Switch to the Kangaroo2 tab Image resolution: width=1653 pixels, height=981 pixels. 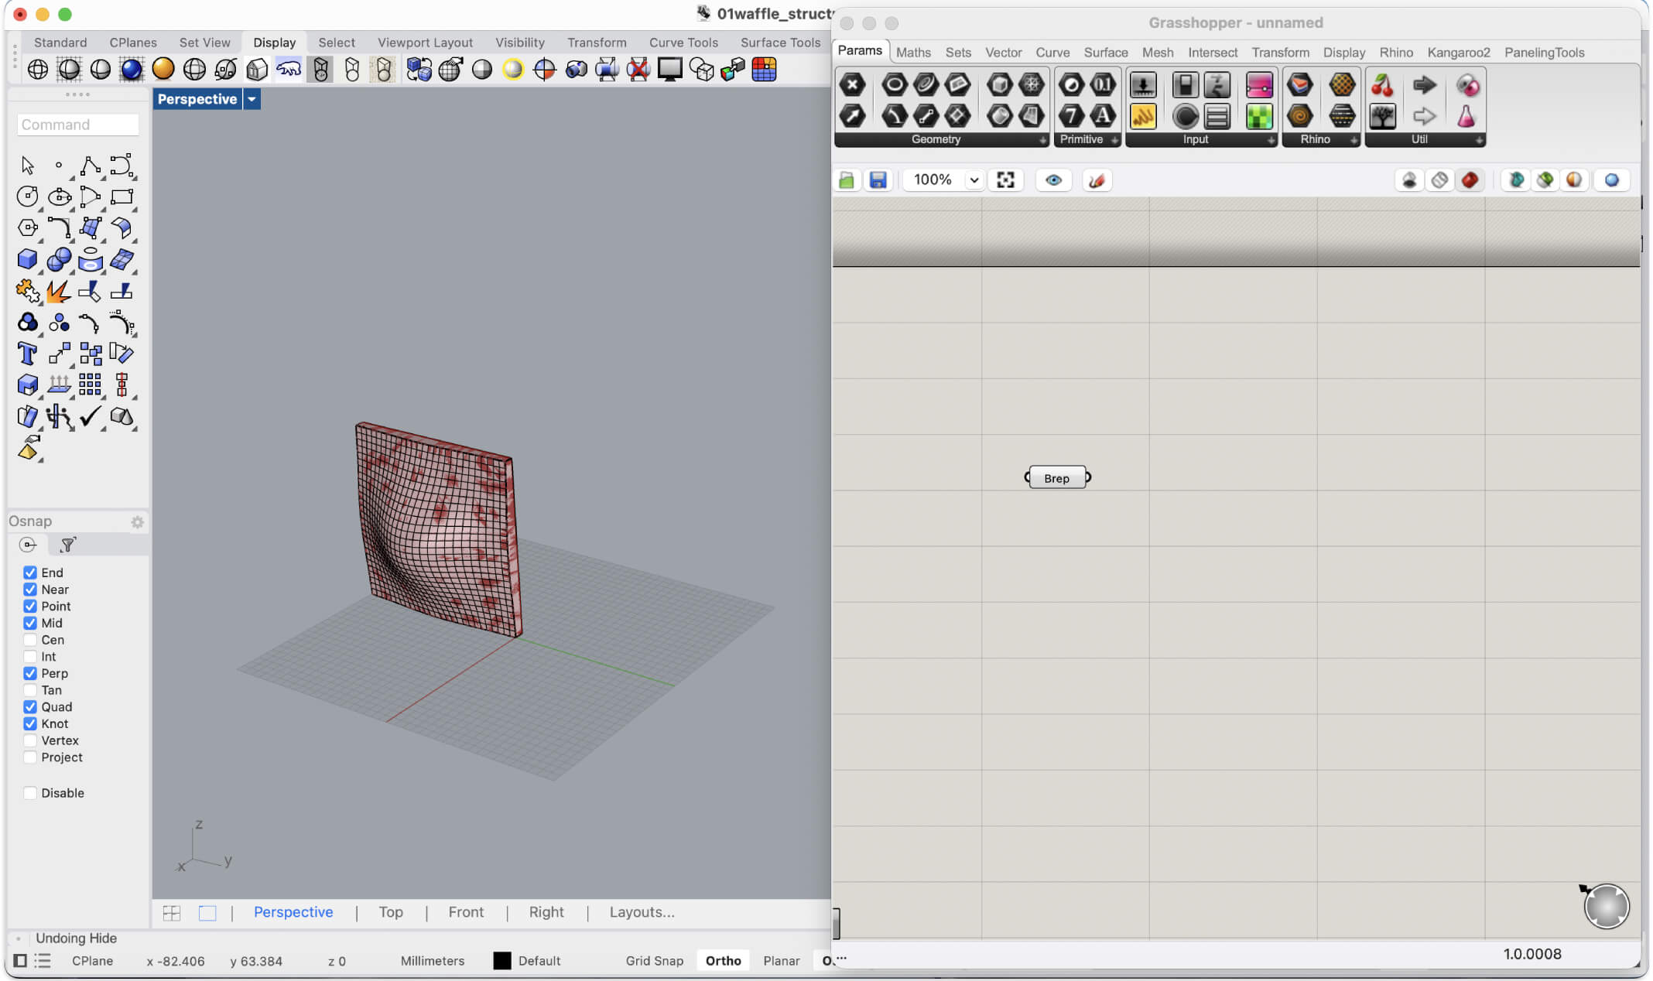tap(1458, 52)
